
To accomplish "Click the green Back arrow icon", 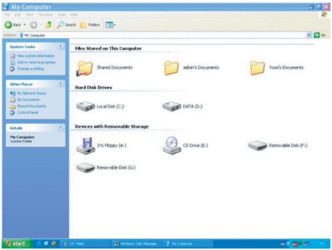I will (x=8, y=25).
